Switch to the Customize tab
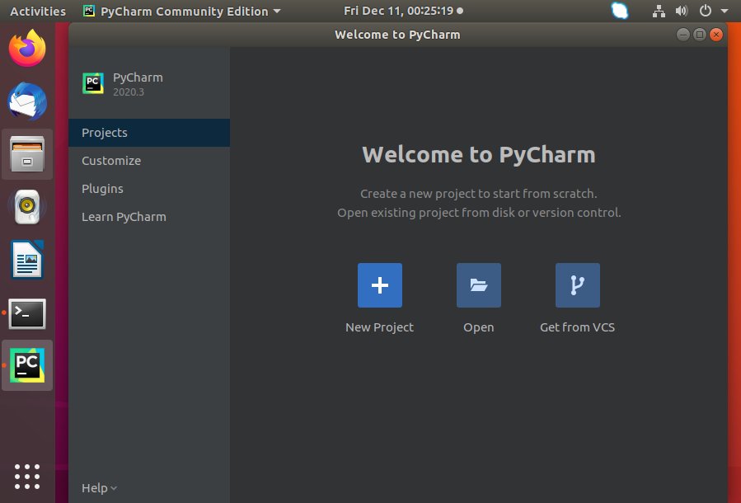This screenshot has width=741, height=503. point(149,161)
